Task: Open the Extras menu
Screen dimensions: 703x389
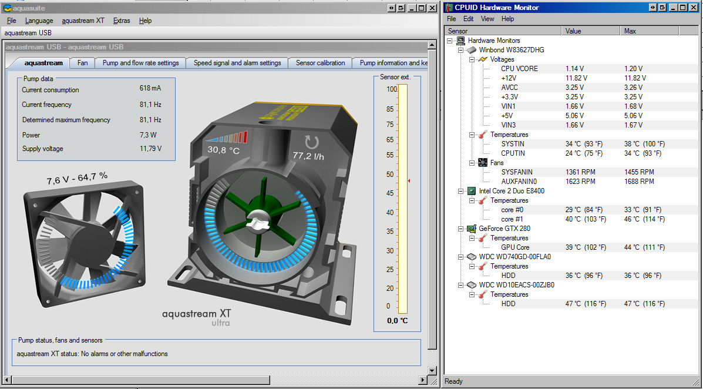Action: 122,21
